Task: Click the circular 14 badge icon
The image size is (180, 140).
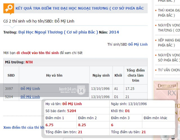Action: (81, 90)
